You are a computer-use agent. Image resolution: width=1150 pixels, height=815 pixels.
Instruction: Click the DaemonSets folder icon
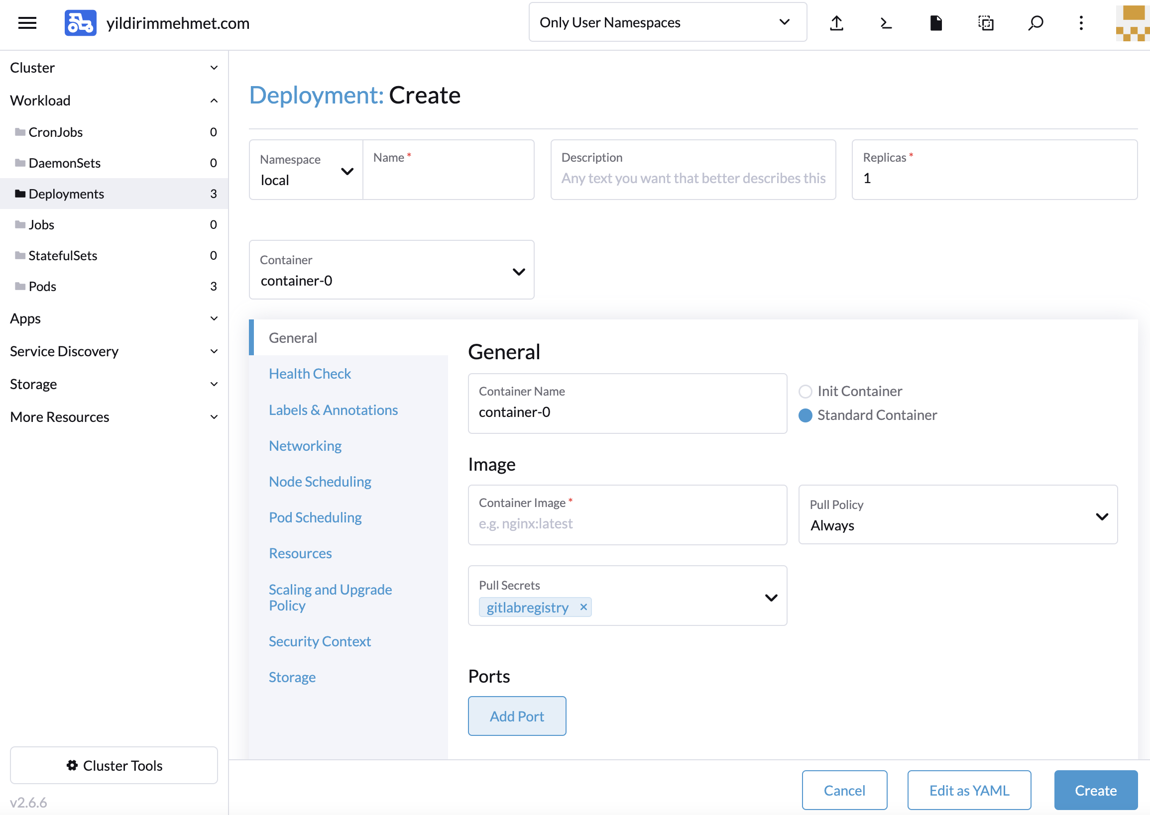[20, 163]
